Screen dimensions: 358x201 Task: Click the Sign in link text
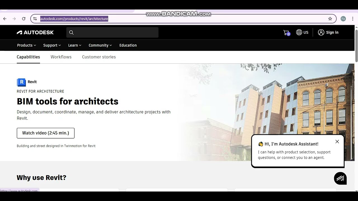click(x=332, y=32)
